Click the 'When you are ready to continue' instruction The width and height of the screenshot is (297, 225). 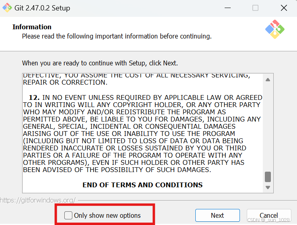(x=100, y=63)
